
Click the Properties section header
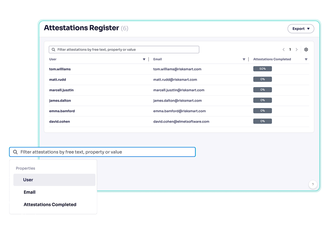pyautogui.click(x=25, y=168)
